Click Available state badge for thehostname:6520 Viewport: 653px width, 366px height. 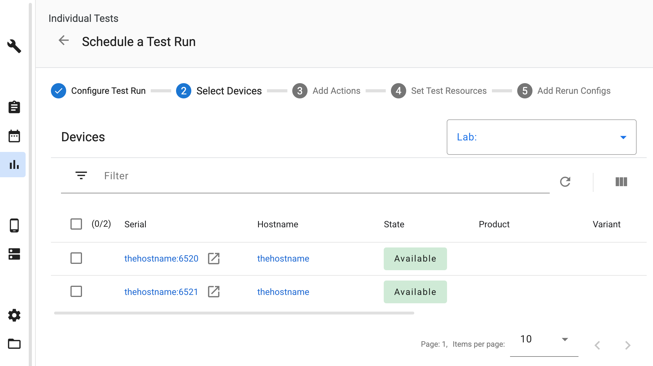(415, 259)
